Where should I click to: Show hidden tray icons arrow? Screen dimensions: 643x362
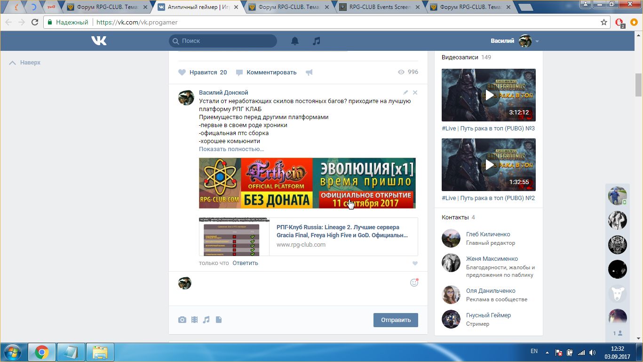[547, 352]
